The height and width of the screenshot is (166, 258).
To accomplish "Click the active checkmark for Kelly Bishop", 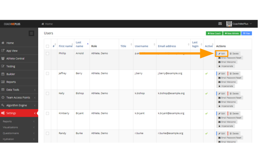I will click(x=206, y=93).
